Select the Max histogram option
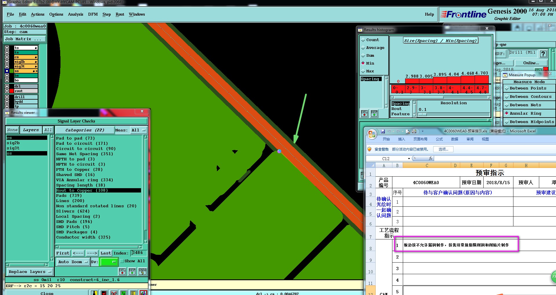 point(367,71)
